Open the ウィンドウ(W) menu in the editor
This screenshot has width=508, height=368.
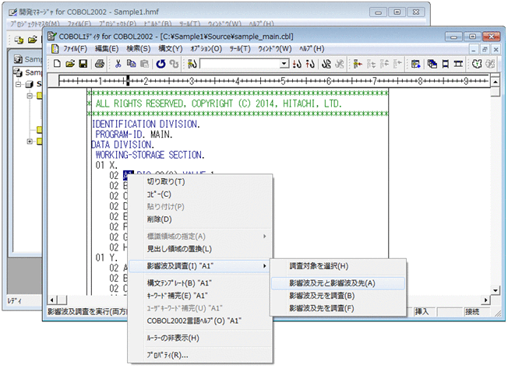pyautogui.click(x=275, y=49)
